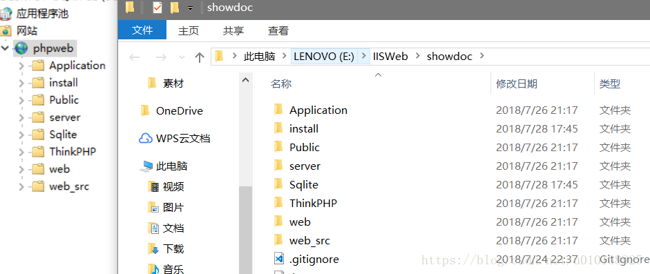This screenshot has height=274, width=650.
Task: Expand Sqlite node in IIS tree
Action: [x=21, y=135]
